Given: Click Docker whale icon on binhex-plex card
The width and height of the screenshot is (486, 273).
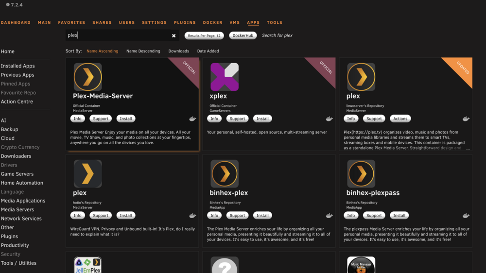Looking at the screenshot, I should (329, 215).
